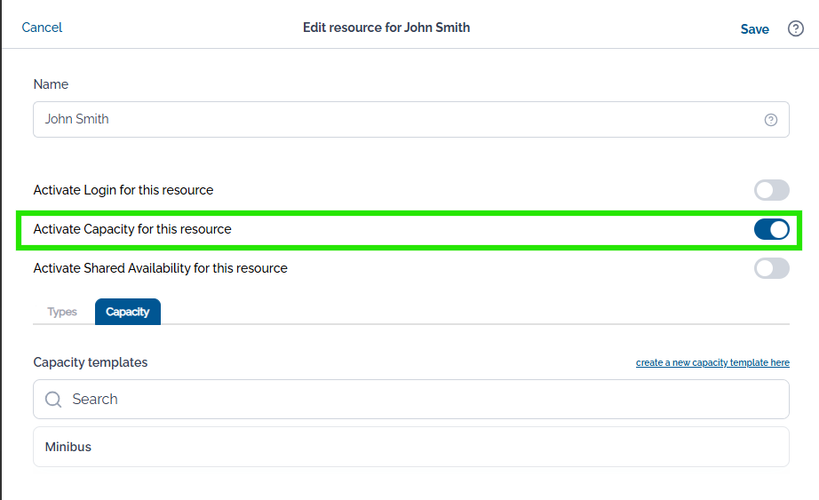
Task: Switch to the Types tab
Action: pyautogui.click(x=62, y=312)
